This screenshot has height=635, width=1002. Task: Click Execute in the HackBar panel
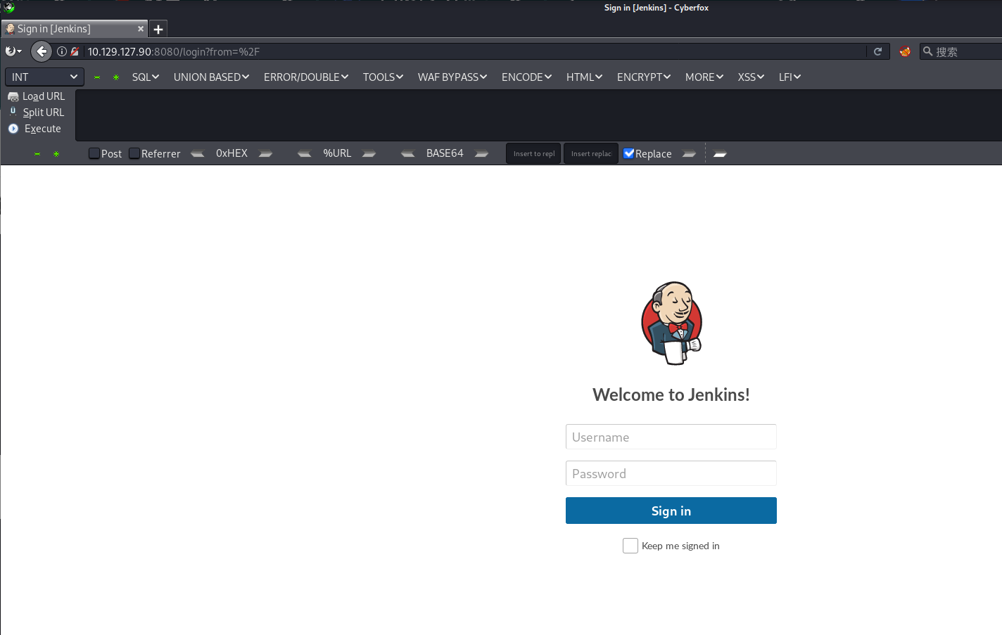pyautogui.click(x=42, y=129)
